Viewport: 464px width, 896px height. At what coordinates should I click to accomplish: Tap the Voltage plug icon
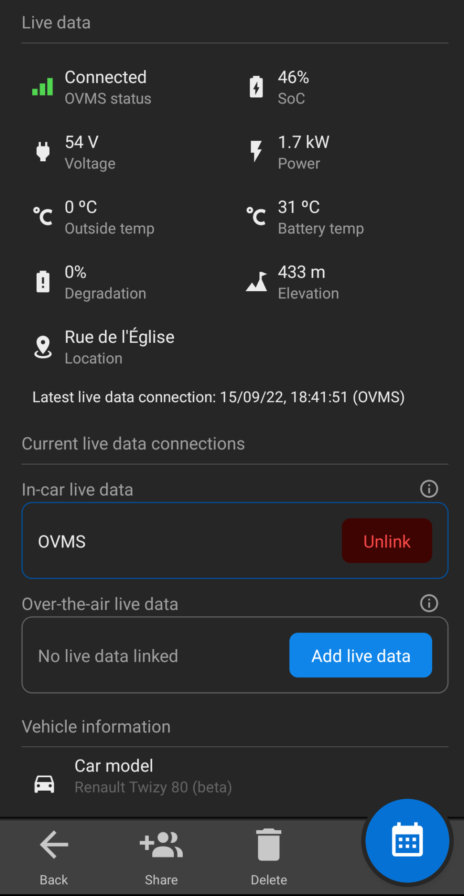tap(43, 152)
